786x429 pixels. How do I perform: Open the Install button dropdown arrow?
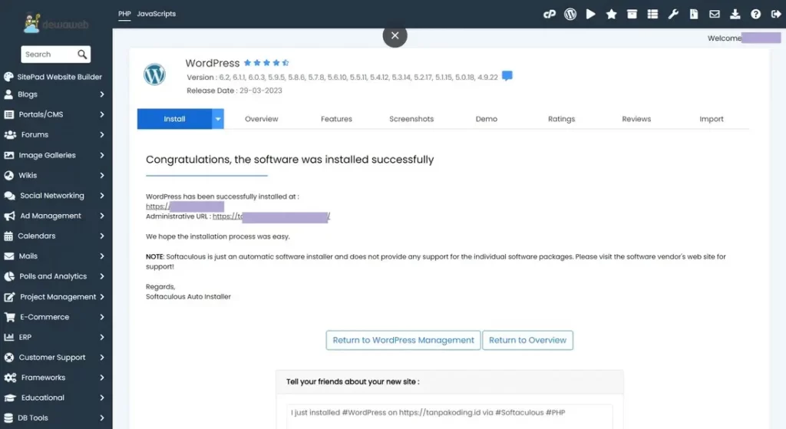pyautogui.click(x=217, y=119)
